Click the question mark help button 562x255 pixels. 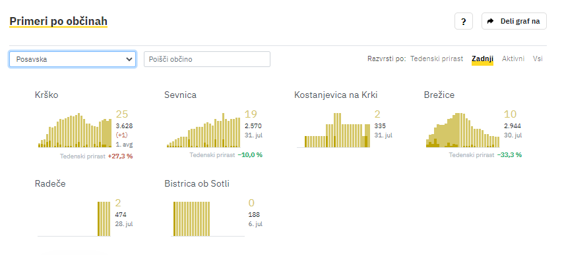pyautogui.click(x=464, y=22)
